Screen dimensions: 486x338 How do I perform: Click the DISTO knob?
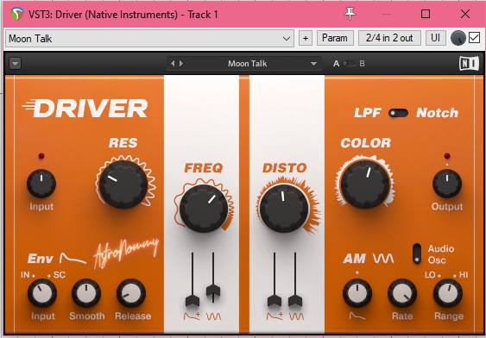point(284,208)
